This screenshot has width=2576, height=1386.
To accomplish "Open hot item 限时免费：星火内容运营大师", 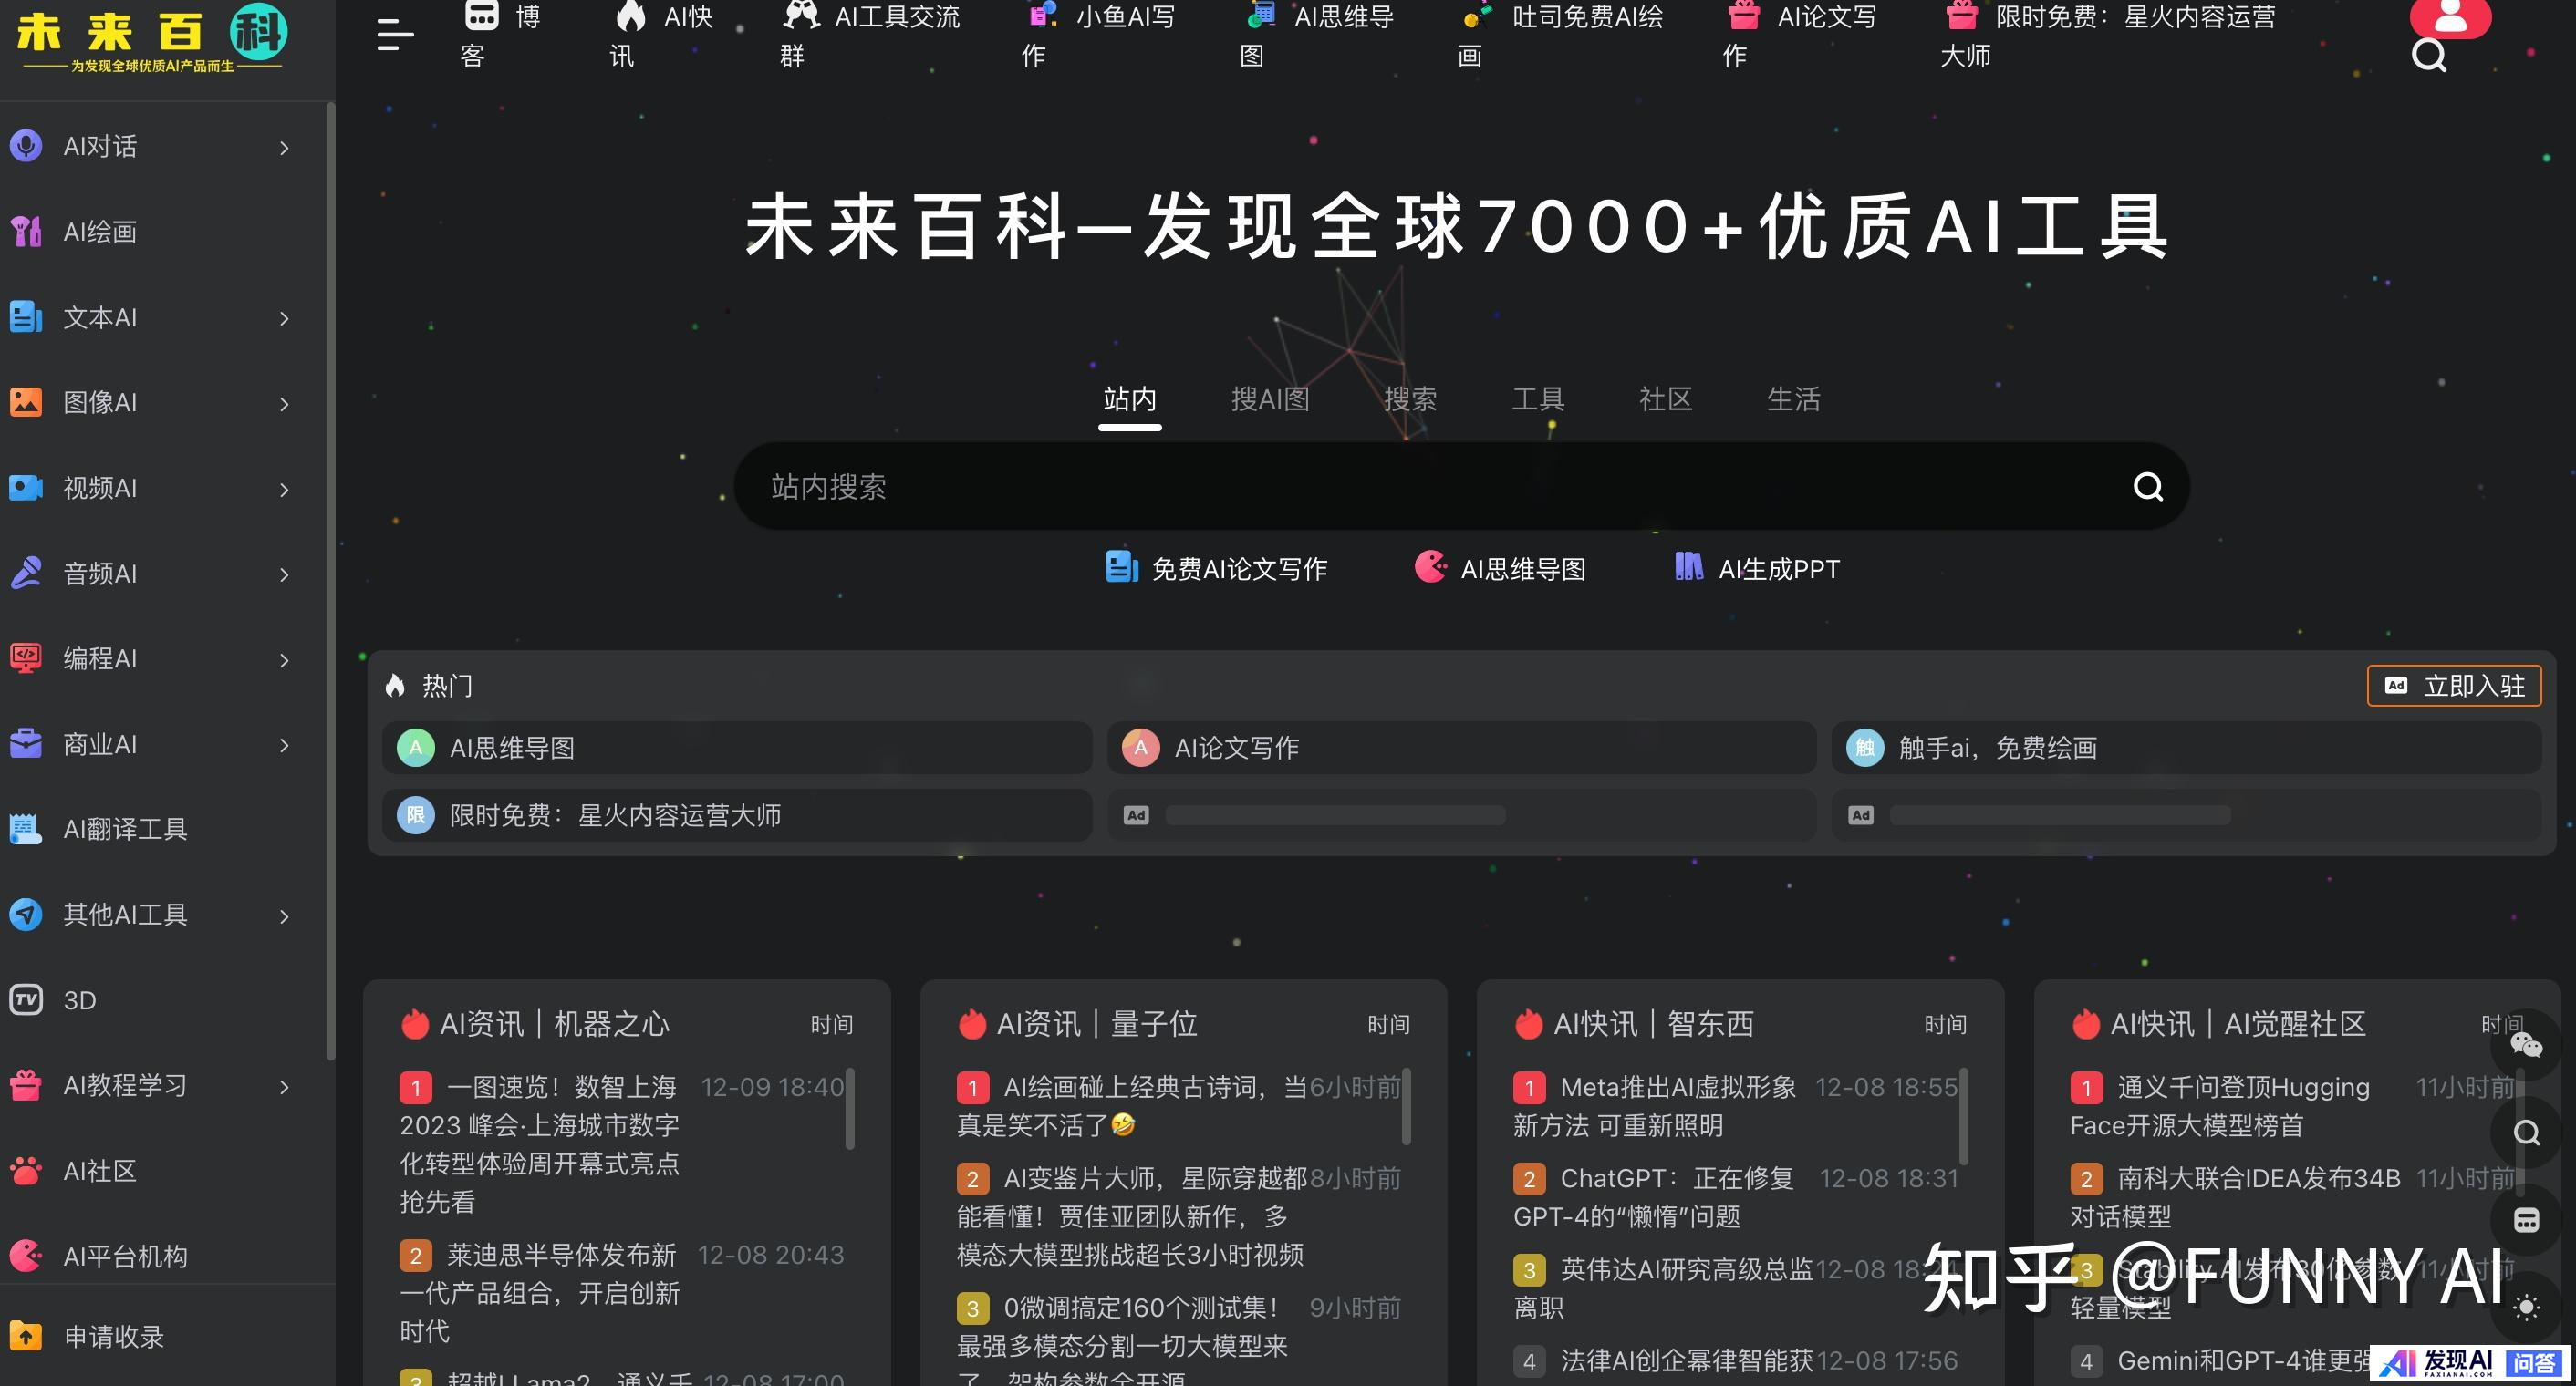I will tap(736, 815).
